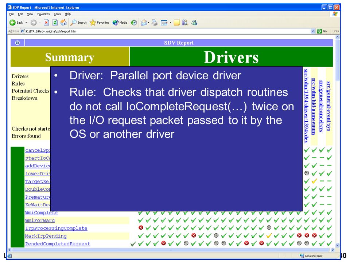
Task: Open the Edit icon dropdown arrow
Action: [x=170, y=23]
